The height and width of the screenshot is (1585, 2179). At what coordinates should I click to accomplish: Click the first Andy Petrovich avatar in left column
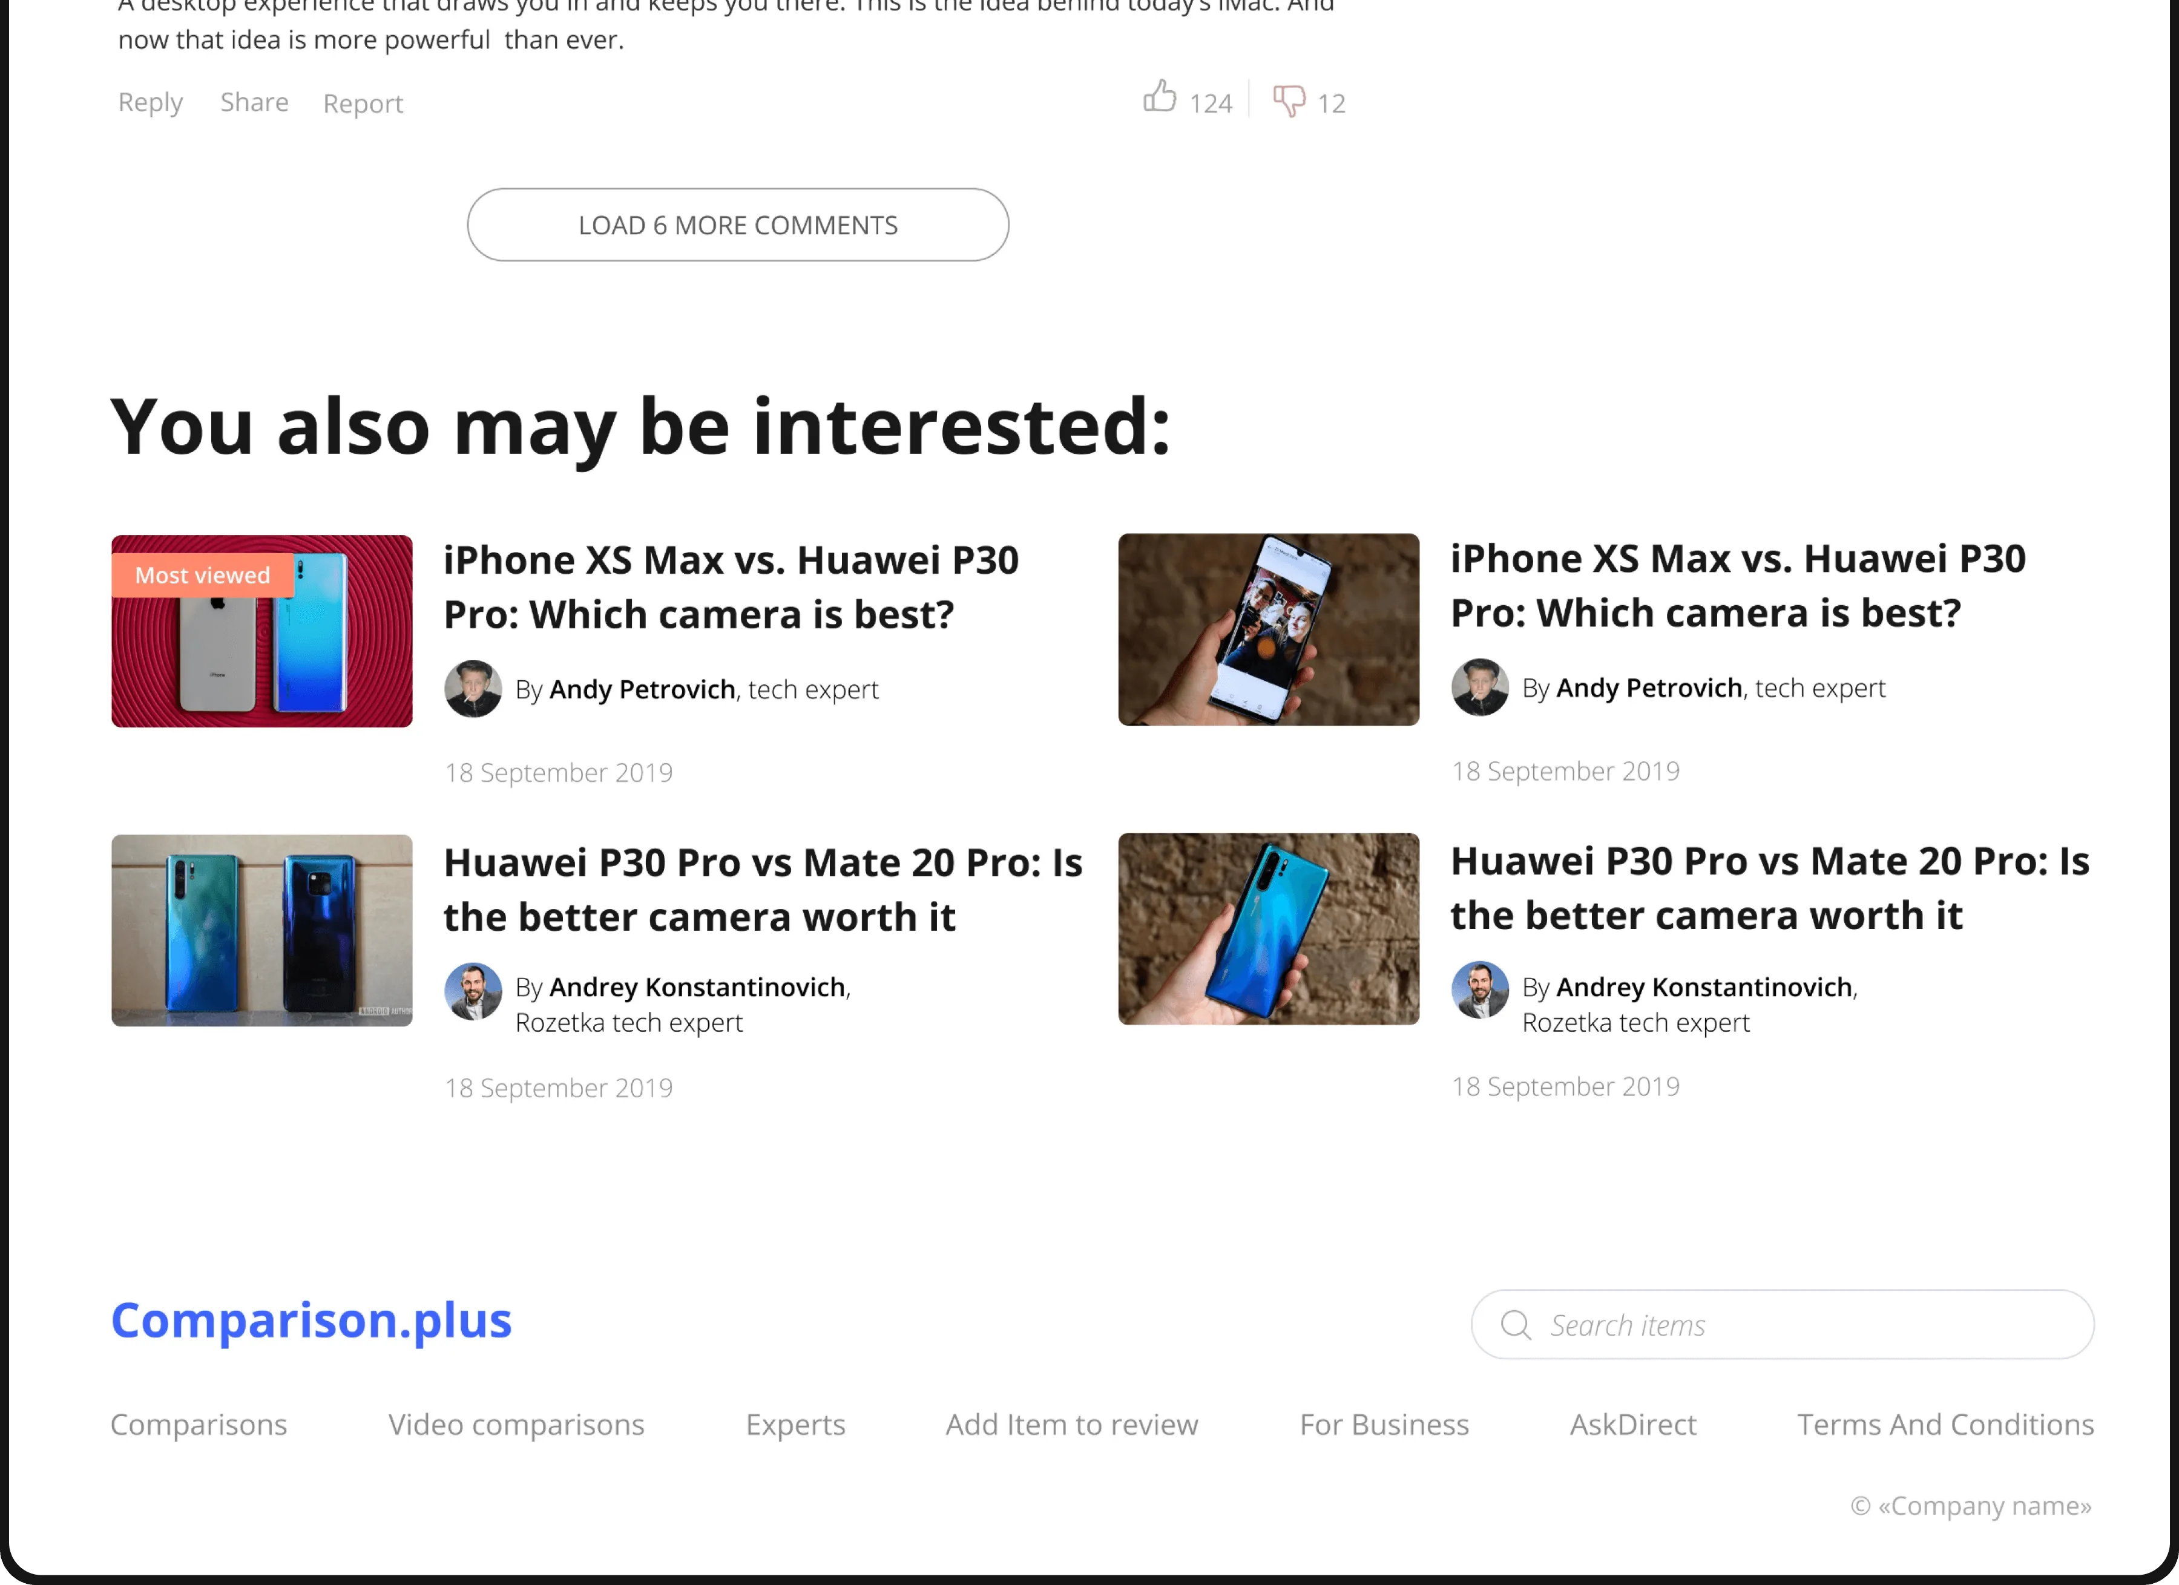pos(473,689)
